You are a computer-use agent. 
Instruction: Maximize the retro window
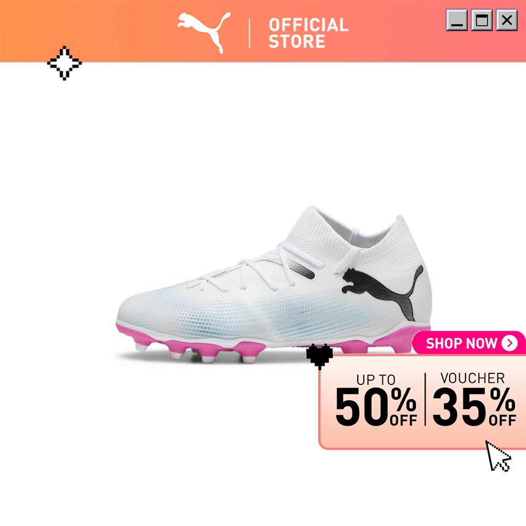pyautogui.click(x=482, y=20)
